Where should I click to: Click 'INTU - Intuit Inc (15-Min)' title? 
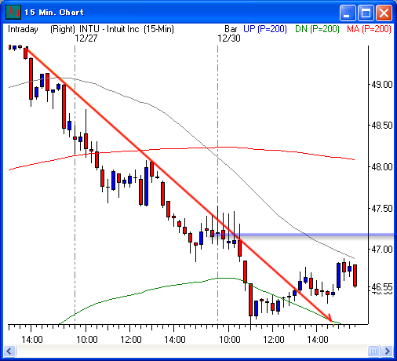pyautogui.click(x=126, y=29)
